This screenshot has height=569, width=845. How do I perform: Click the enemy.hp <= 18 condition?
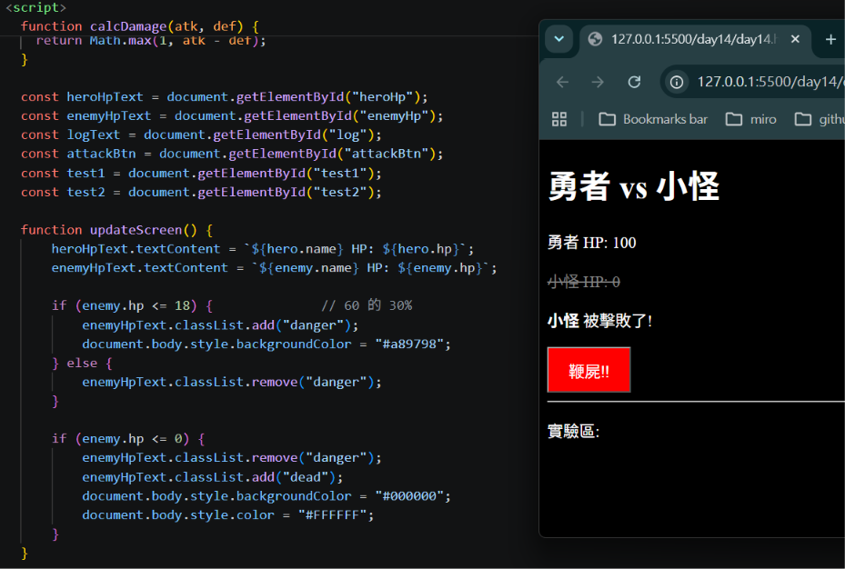tap(136, 305)
